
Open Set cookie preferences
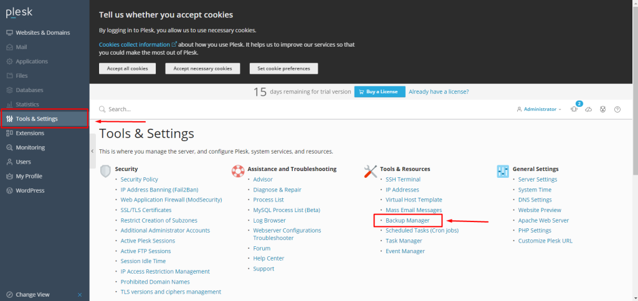tap(283, 68)
